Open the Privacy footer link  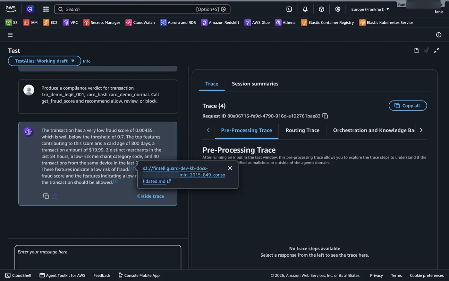[x=376, y=275]
